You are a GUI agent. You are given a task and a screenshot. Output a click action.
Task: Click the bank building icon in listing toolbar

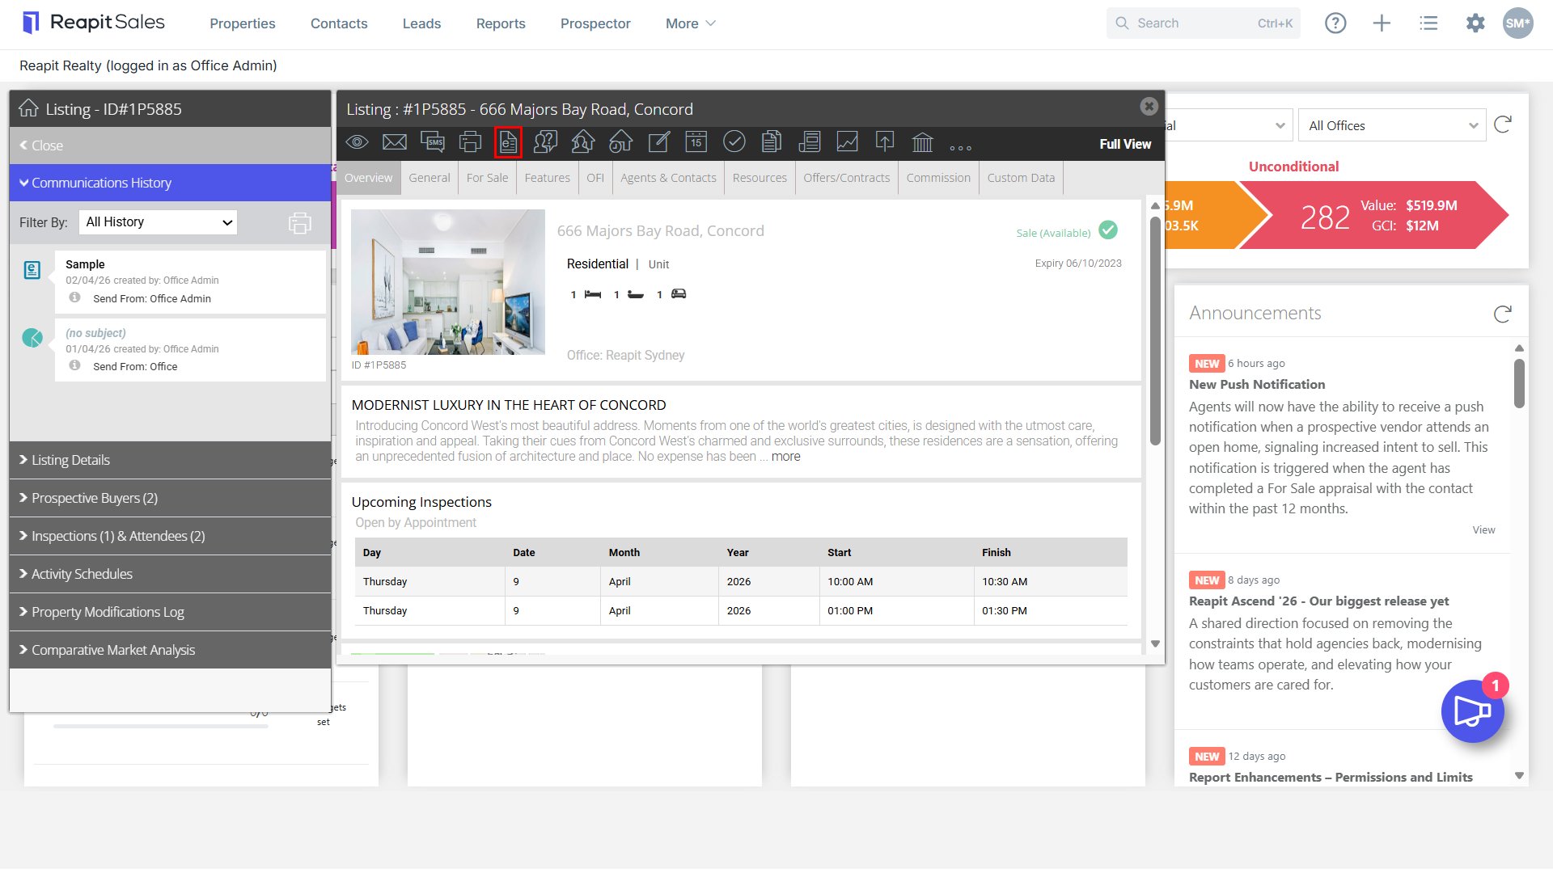(x=923, y=142)
